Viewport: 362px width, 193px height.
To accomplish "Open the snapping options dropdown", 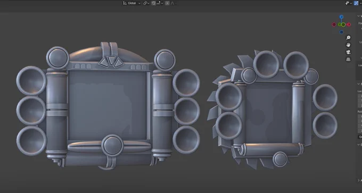I will 160,3.
